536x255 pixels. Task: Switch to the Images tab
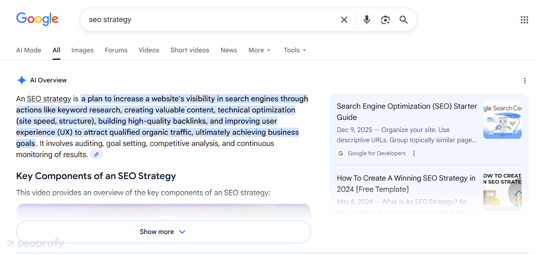[82, 50]
